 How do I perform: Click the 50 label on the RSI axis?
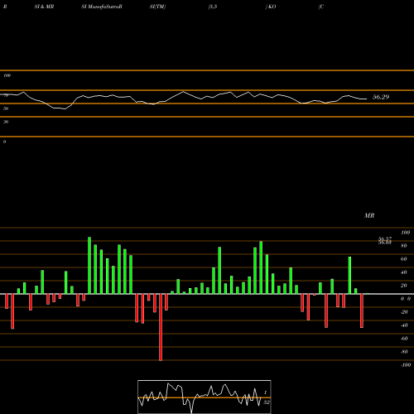point(6,108)
